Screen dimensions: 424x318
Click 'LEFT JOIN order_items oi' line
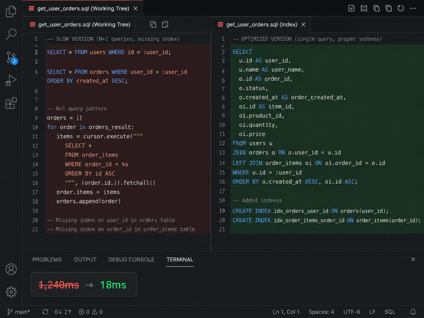click(309, 163)
